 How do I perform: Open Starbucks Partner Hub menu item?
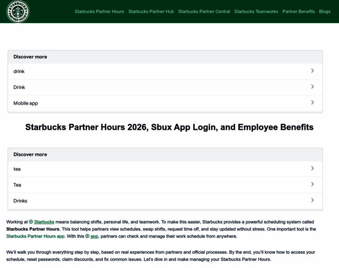click(x=151, y=12)
